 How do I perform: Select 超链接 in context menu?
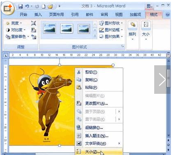[x=99, y=128]
